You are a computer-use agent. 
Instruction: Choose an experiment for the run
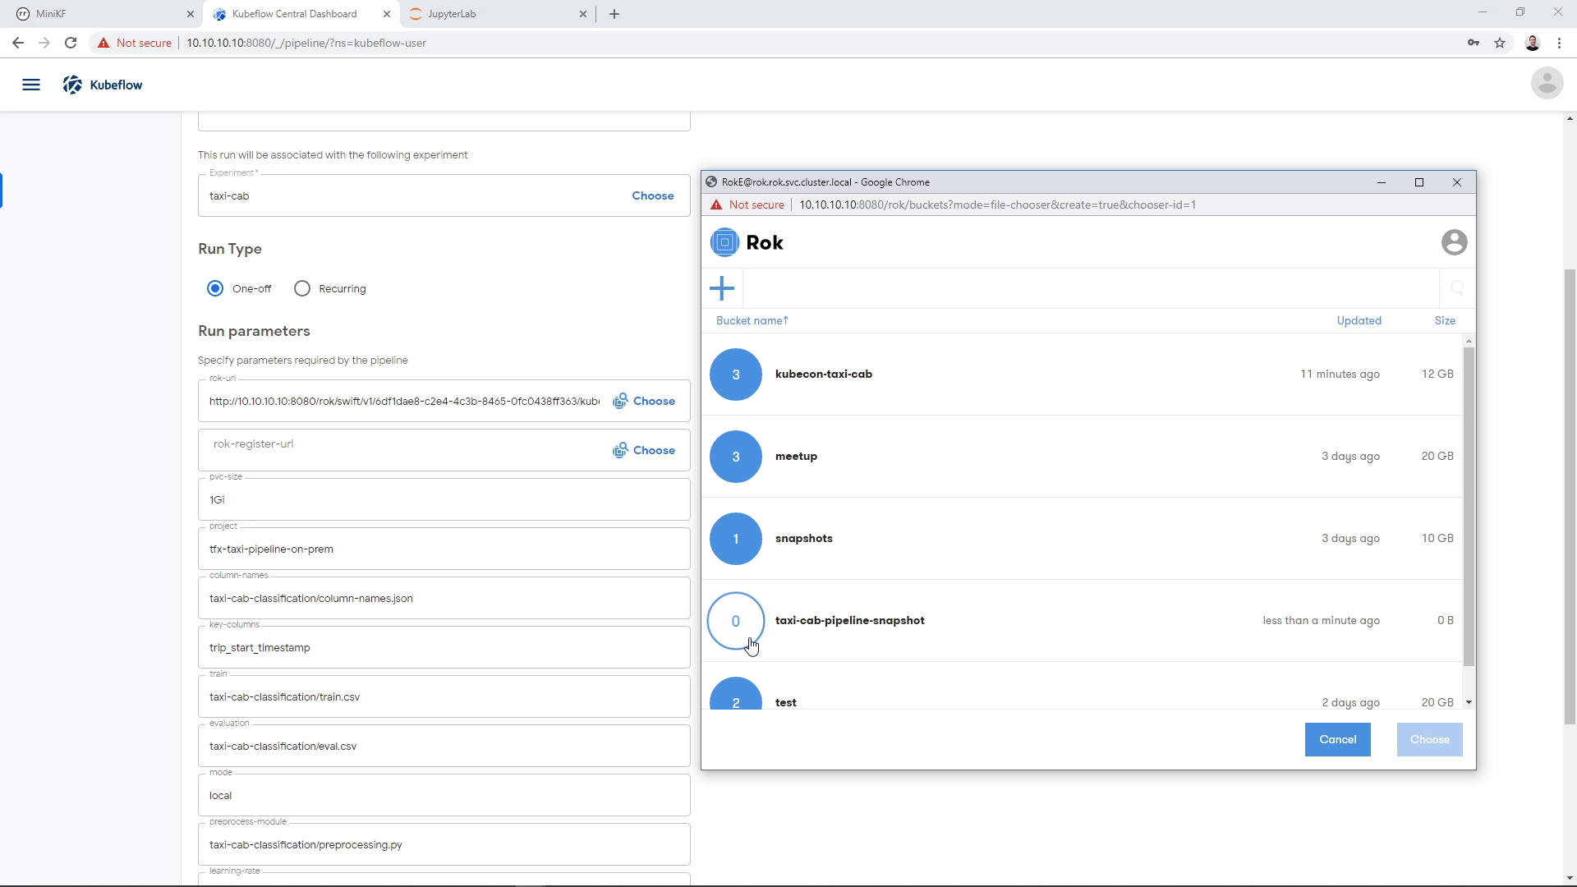(653, 195)
